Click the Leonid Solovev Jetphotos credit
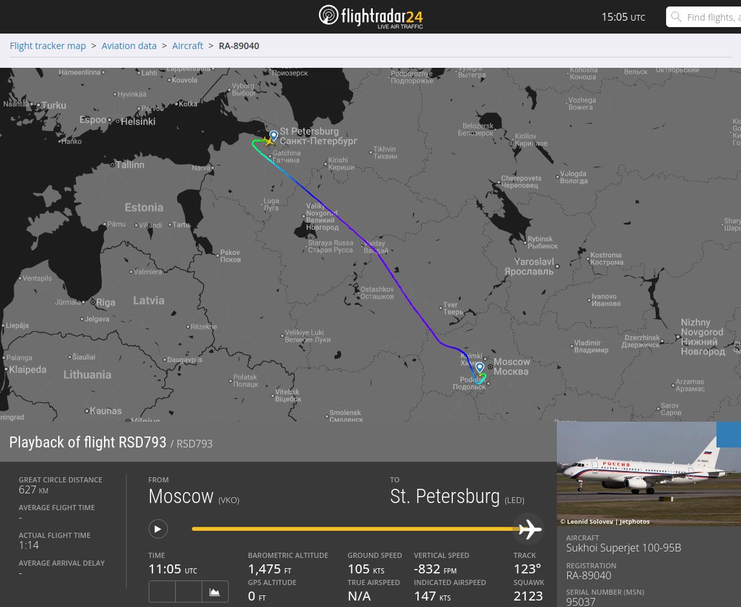Image resolution: width=741 pixels, height=607 pixels. pyautogui.click(x=605, y=522)
